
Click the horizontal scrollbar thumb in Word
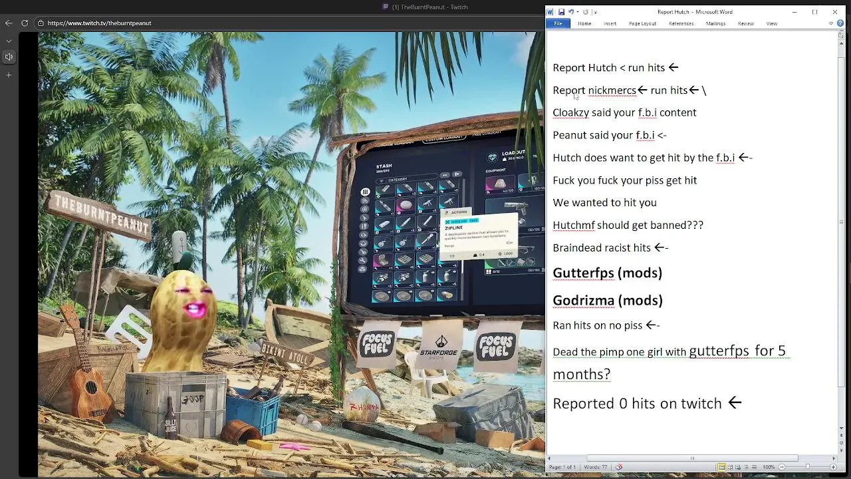pos(692,458)
